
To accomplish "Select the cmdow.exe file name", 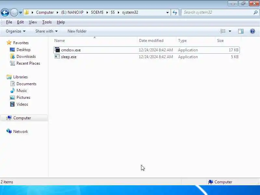I will click(x=71, y=50).
